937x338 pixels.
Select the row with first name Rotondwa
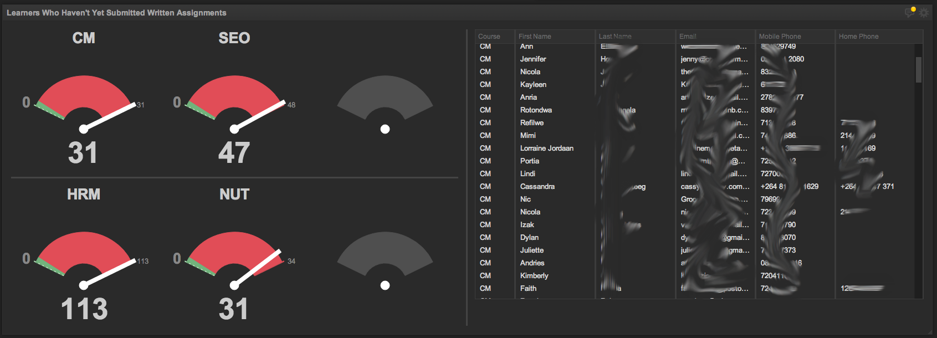coord(695,110)
